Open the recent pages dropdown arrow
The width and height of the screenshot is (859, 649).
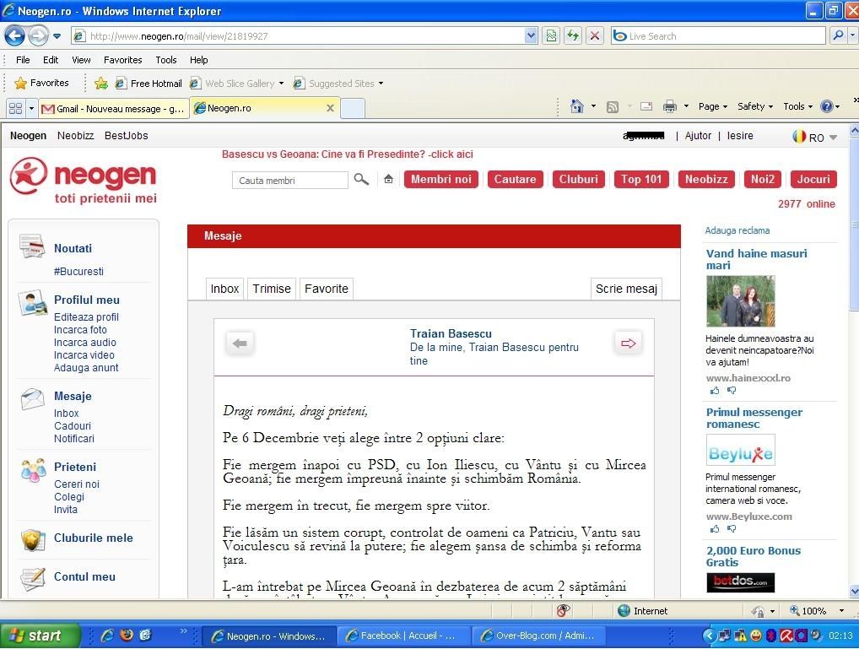(57, 37)
